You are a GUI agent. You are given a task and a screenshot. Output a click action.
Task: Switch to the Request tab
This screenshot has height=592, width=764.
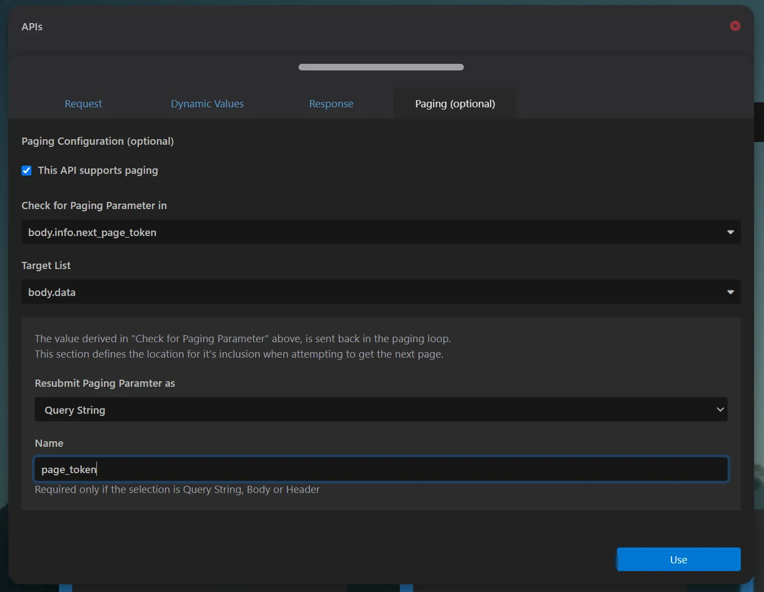(83, 104)
